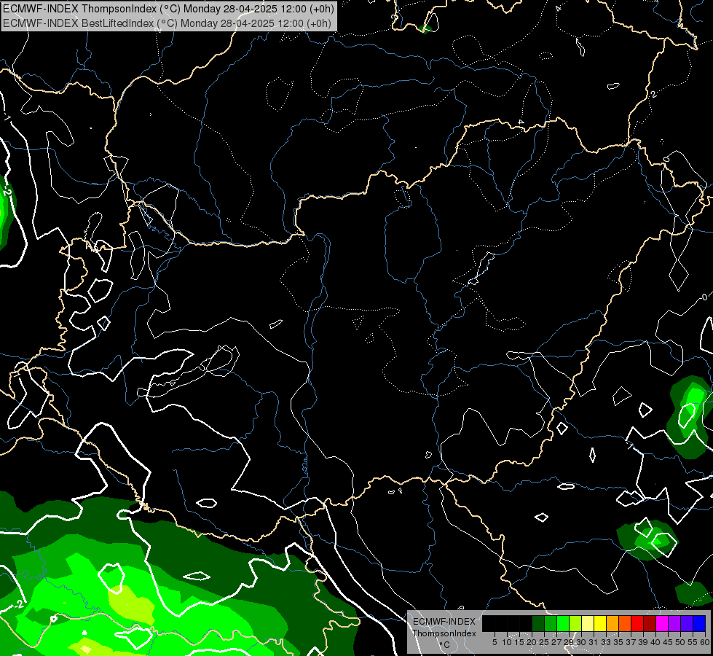Select the dark green 20–25 legend swatch

(538, 623)
